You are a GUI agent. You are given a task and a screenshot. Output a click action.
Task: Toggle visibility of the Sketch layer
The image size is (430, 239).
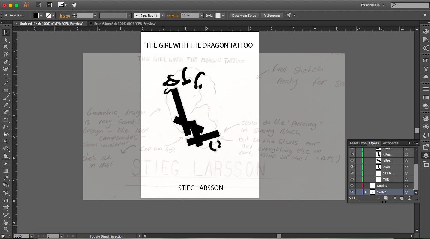(352, 192)
